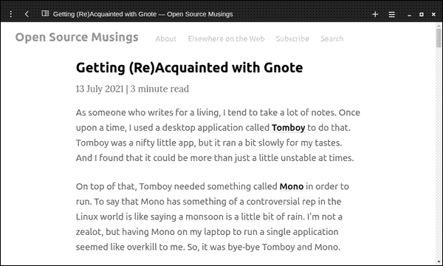
Task: Click the scrollbar up arrow
Action: (x=439, y=25)
